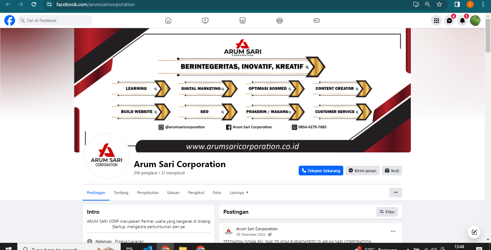Start a new message with compose icon
This screenshot has height=250, width=491.
pyautogui.click(x=474, y=232)
